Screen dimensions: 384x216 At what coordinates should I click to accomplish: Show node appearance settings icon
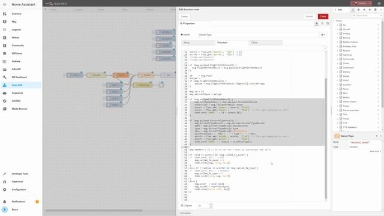[328, 23]
